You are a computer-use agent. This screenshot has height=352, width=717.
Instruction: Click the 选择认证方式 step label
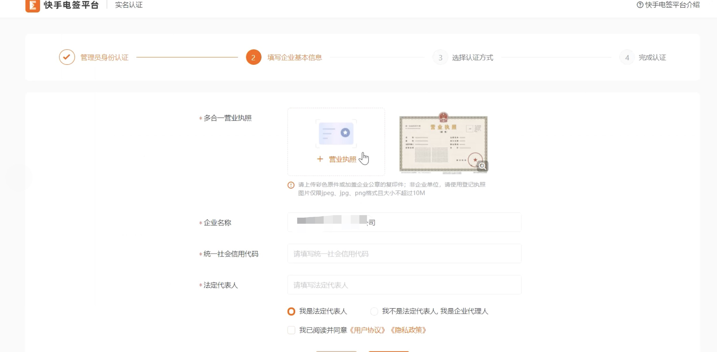click(472, 58)
